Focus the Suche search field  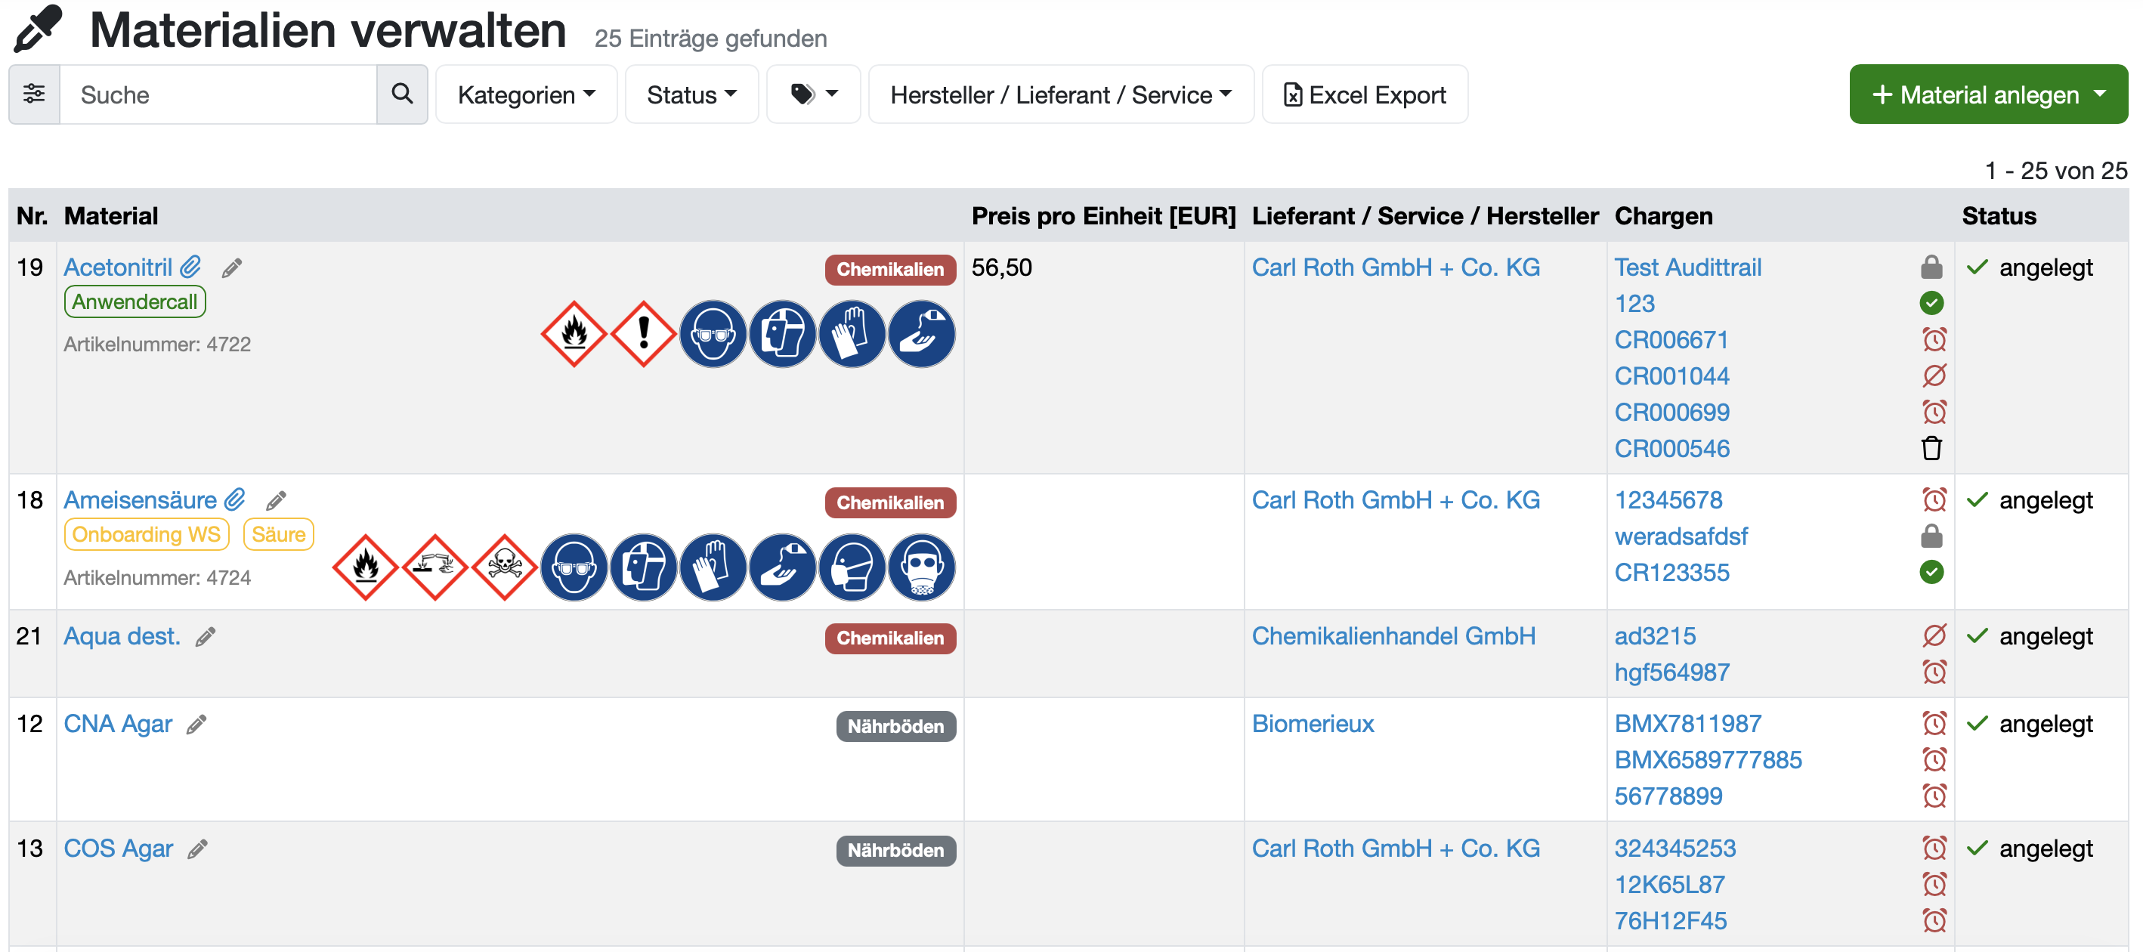(x=218, y=94)
